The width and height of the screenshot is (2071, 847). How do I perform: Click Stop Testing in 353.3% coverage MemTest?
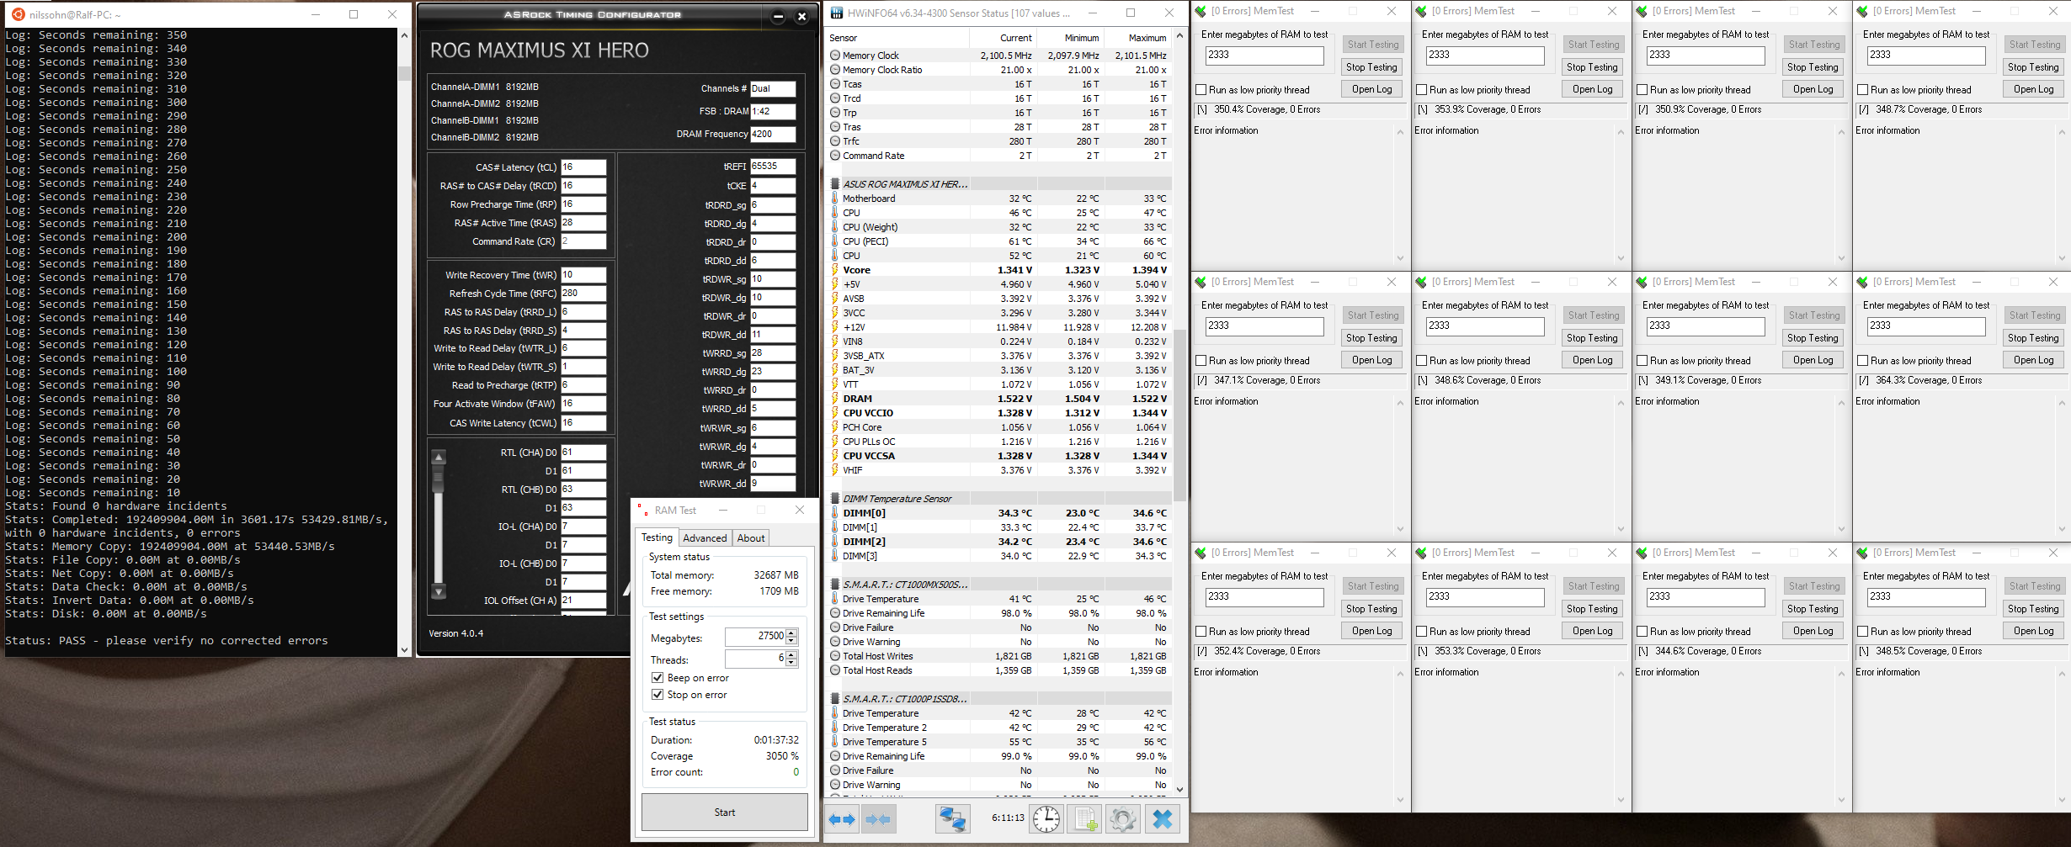(x=1592, y=609)
